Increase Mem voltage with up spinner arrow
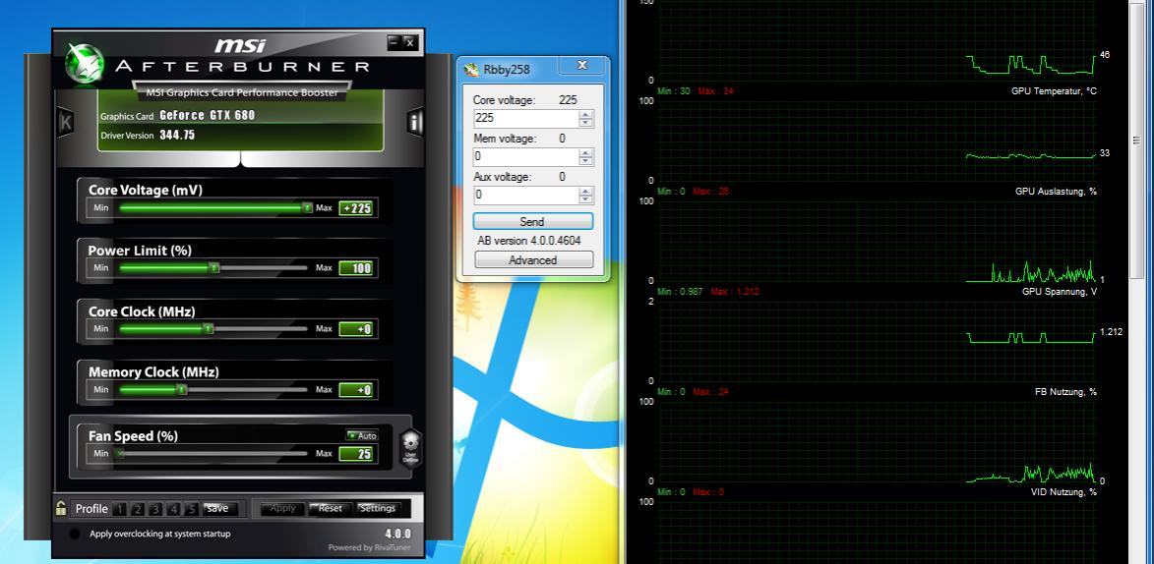1154x564 pixels. (585, 153)
